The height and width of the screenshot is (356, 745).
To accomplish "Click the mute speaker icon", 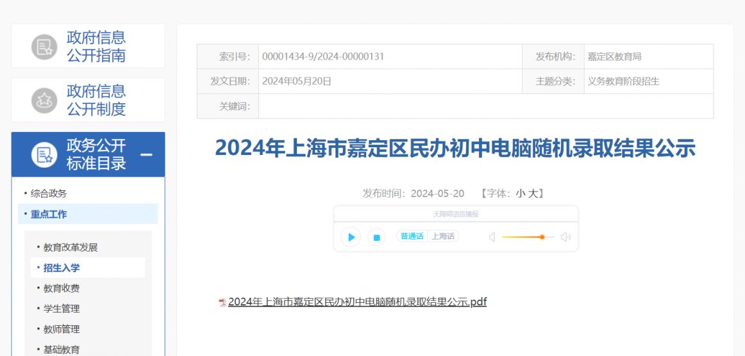I will 492,237.
